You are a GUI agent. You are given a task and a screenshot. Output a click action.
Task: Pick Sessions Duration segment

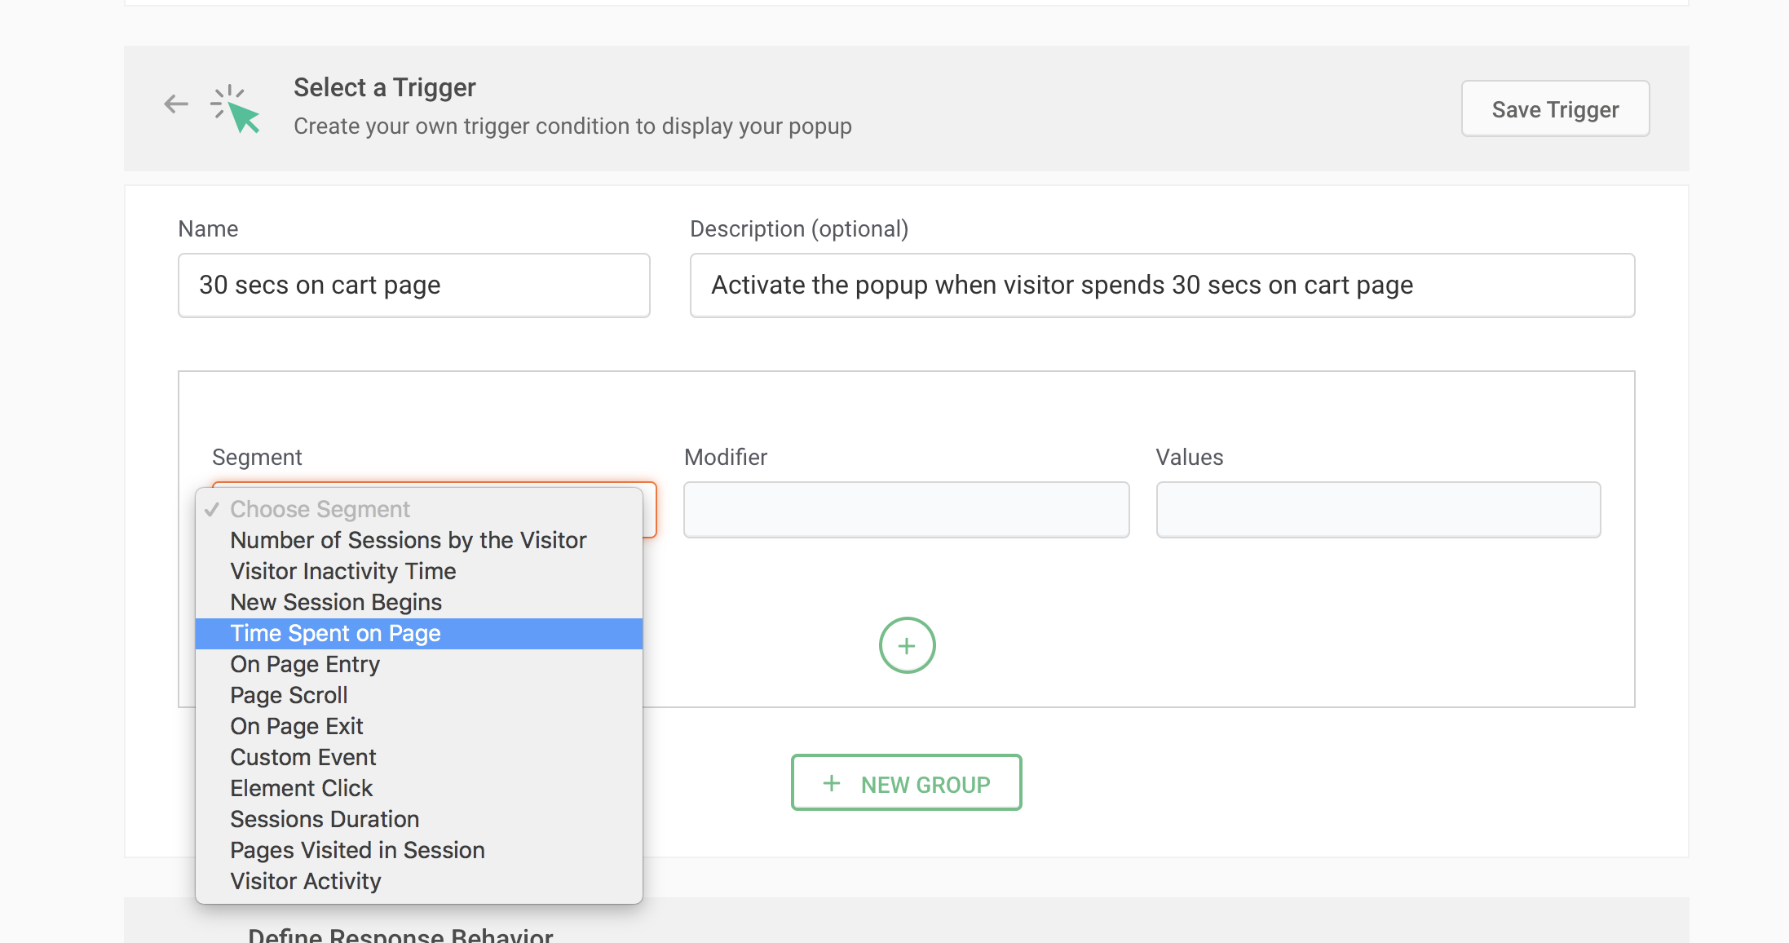pos(325,820)
